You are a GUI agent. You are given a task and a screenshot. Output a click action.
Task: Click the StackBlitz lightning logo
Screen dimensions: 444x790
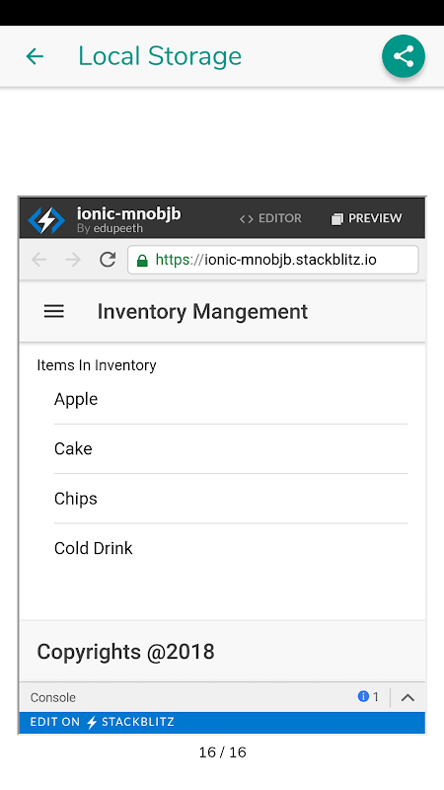coord(46,220)
